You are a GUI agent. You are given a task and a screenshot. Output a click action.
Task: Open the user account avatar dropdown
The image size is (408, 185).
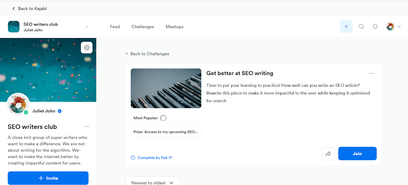(x=393, y=26)
